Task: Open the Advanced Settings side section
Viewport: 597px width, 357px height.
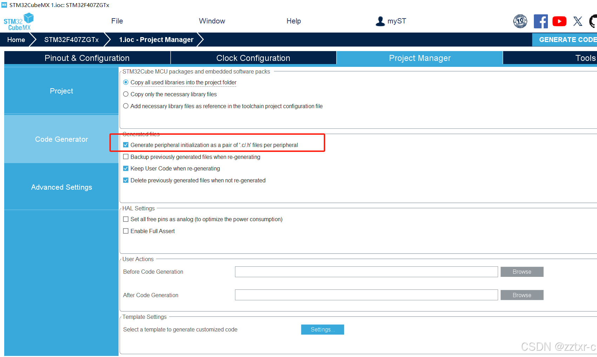Action: pos(61,187)
